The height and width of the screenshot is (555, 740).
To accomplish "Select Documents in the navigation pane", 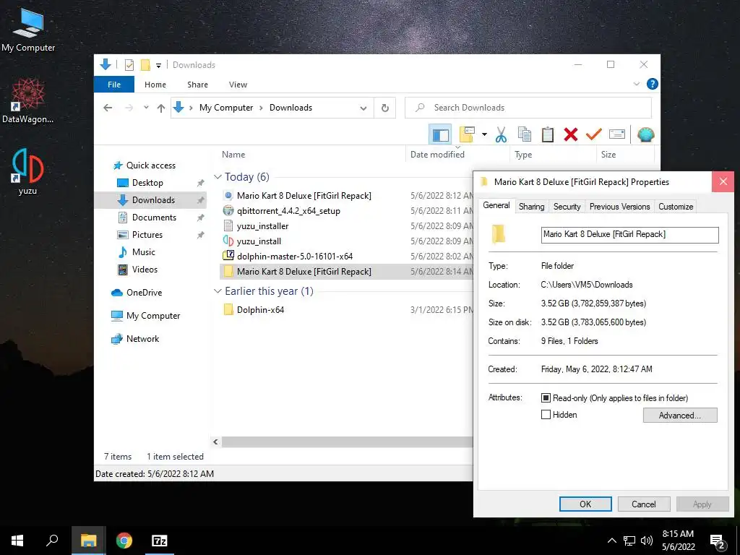I will tap(154, 217).
